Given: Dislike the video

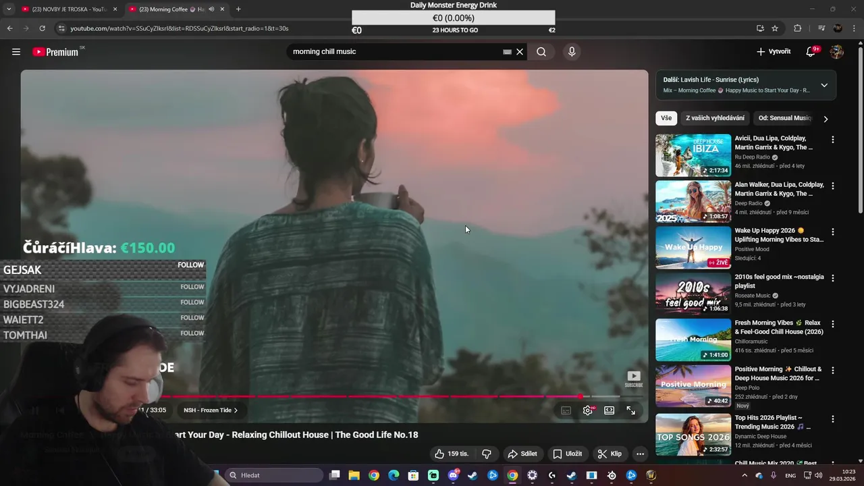Looking at the screenshot, I should pos(486,454).
